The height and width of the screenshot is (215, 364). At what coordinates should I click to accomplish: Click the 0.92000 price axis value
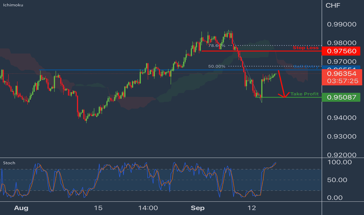pos(341,155)
